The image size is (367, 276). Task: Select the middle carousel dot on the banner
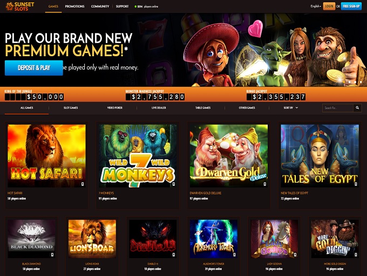click(355, 82)
